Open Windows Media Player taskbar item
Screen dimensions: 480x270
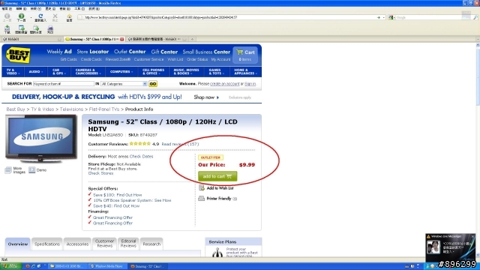108,266
